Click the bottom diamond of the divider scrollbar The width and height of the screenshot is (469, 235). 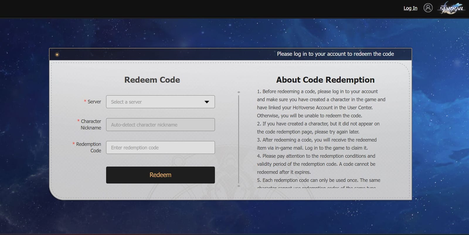click(x=239, y=186)
